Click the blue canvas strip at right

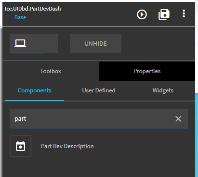coord(197,135)
